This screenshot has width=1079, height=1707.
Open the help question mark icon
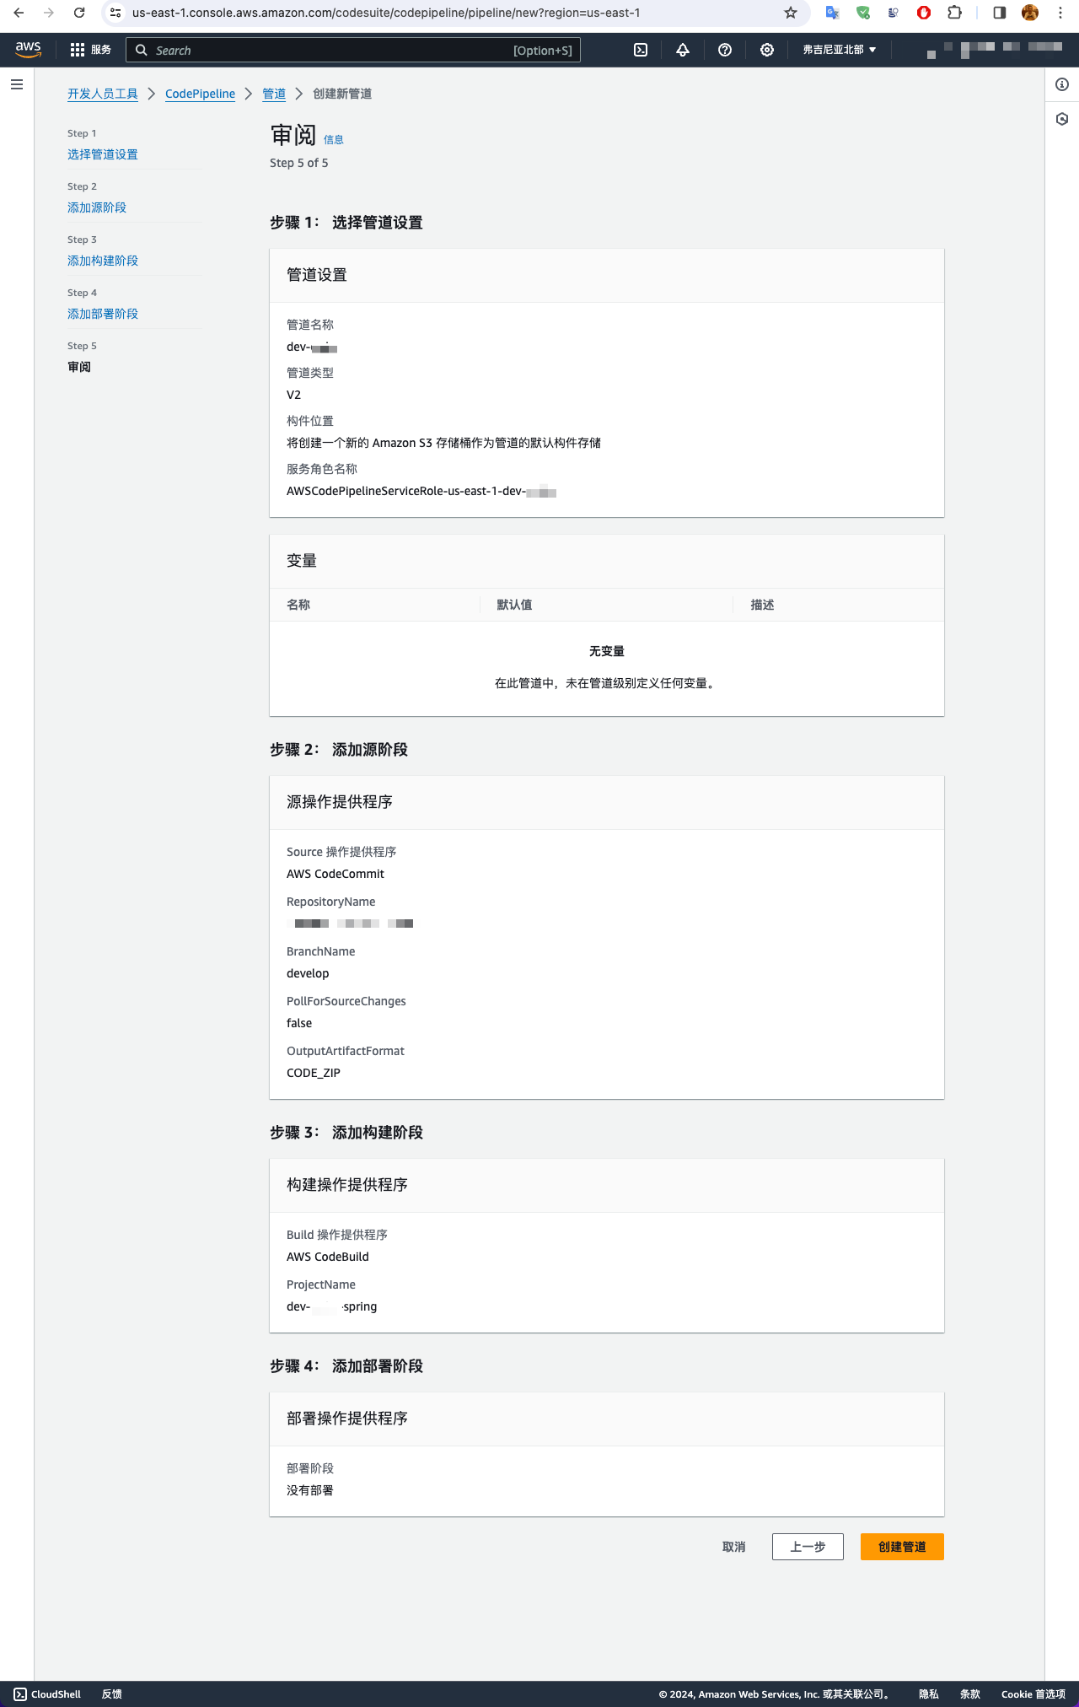[x=725, y=50]
